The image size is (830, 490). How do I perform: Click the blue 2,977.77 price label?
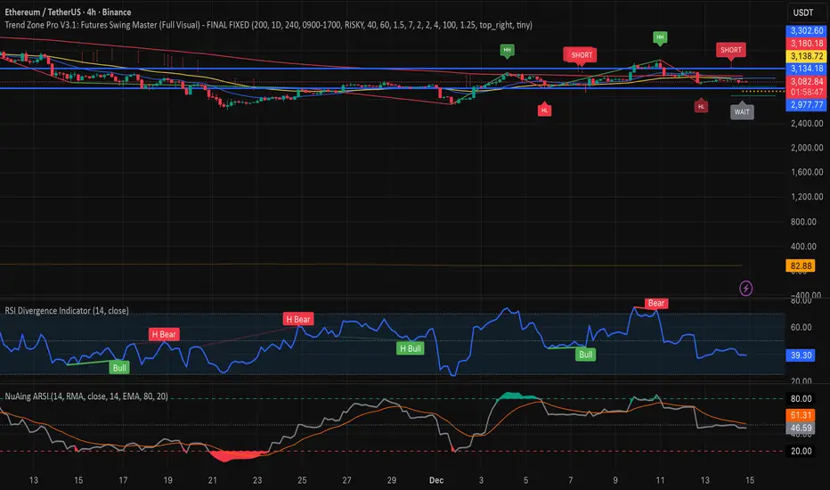pyautogui.click(x=805, y=104)
